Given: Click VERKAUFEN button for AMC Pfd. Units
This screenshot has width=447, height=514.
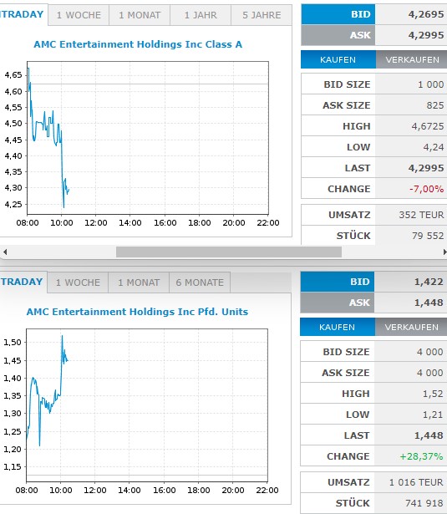Looking at the screenshot, I should click(411, 327).
